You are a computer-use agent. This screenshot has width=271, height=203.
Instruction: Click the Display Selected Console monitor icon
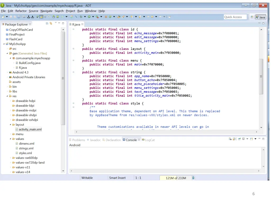[x=243, y=139]
